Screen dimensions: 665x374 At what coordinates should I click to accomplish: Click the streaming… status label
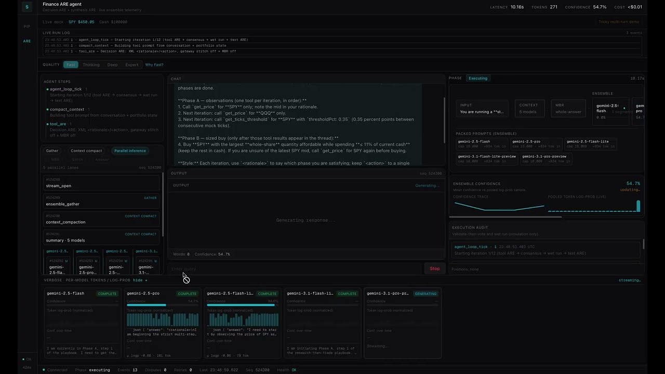629,280
